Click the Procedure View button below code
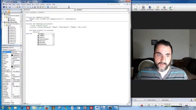 (24, 104)
